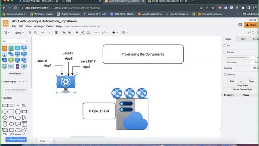Toggle the shadow toolbar icon

[88, 32]
